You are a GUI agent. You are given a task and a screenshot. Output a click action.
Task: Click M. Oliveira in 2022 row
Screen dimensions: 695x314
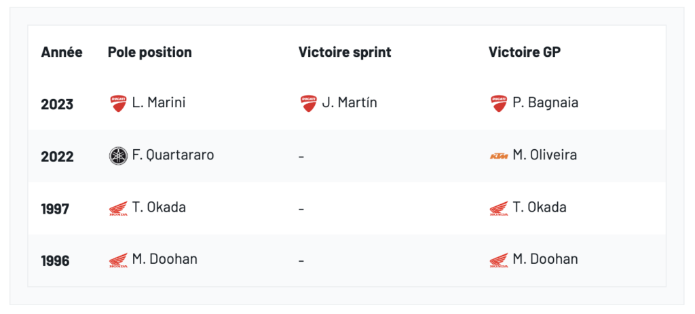coord(545,155)
